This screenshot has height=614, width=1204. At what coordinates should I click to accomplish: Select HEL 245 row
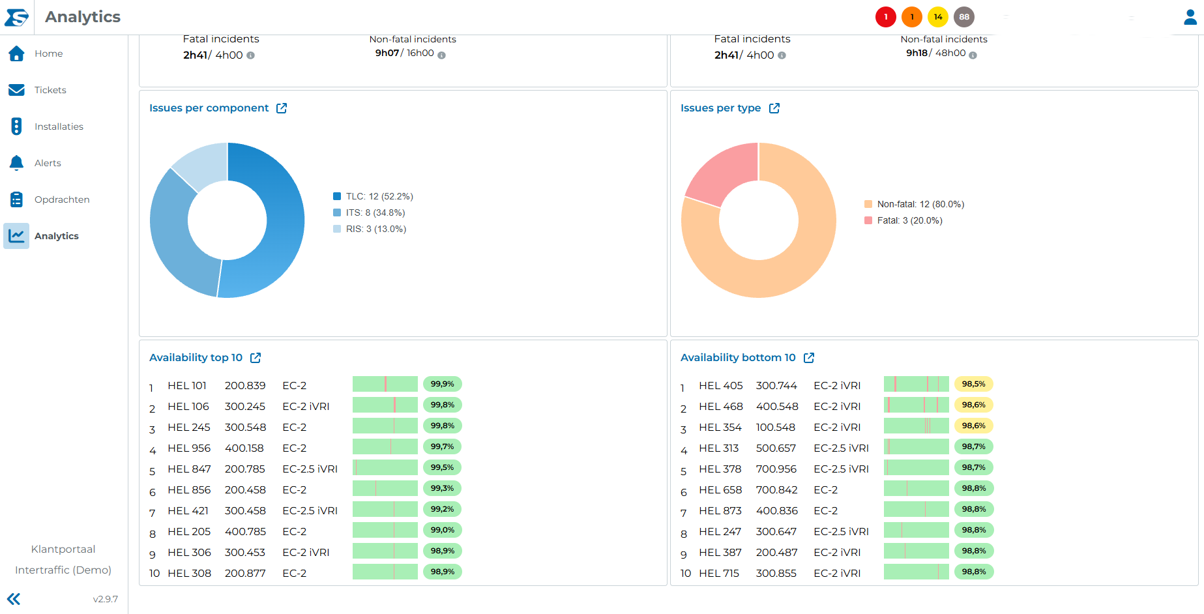(x=305, y=427)
